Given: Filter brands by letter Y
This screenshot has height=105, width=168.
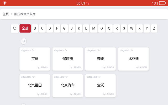Looking at the screenshot, I should coord(147,28).
